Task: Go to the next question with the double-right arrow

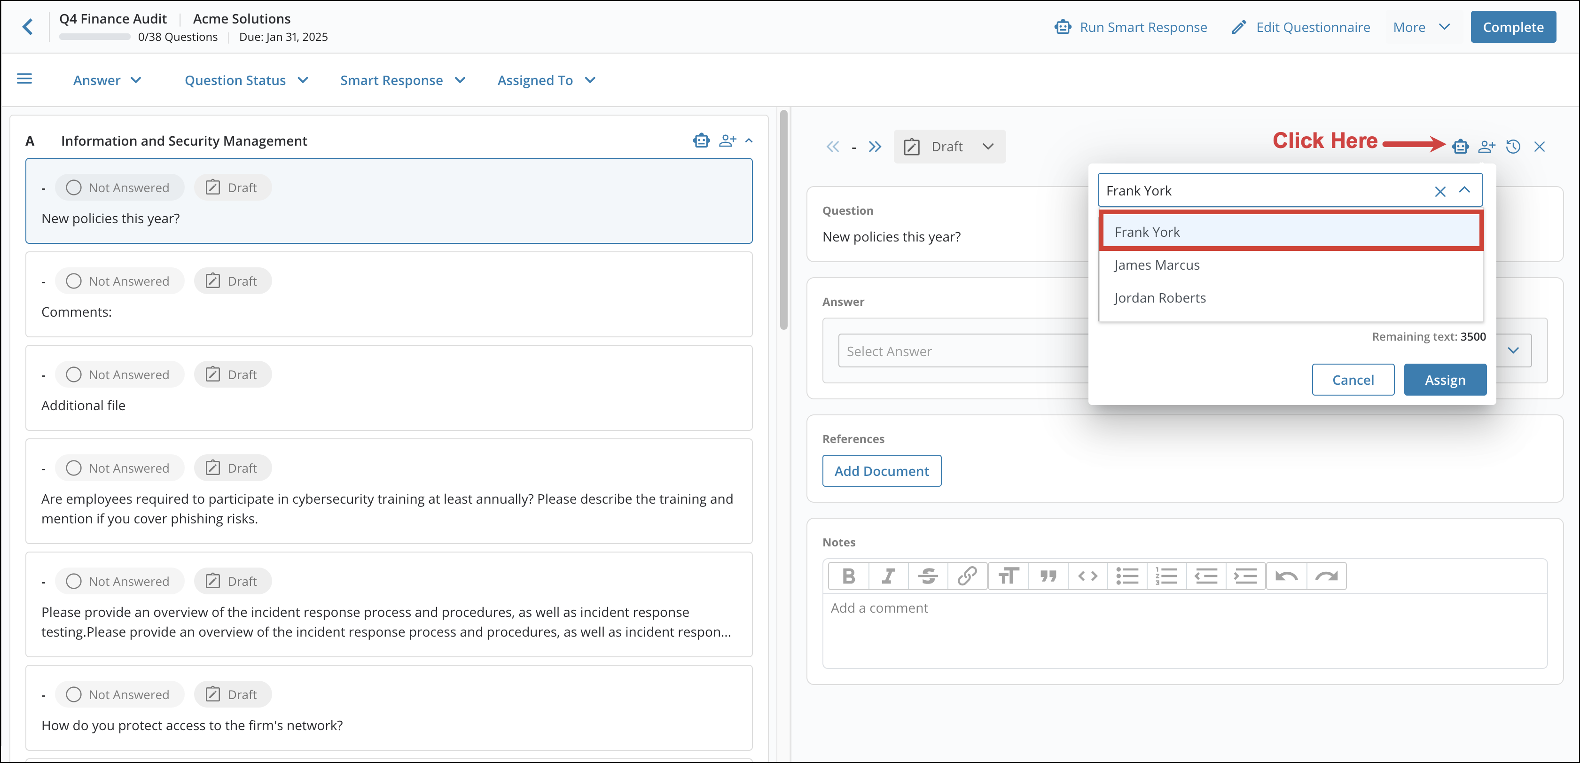Action: pyautogui.click(x=875, y=147)
